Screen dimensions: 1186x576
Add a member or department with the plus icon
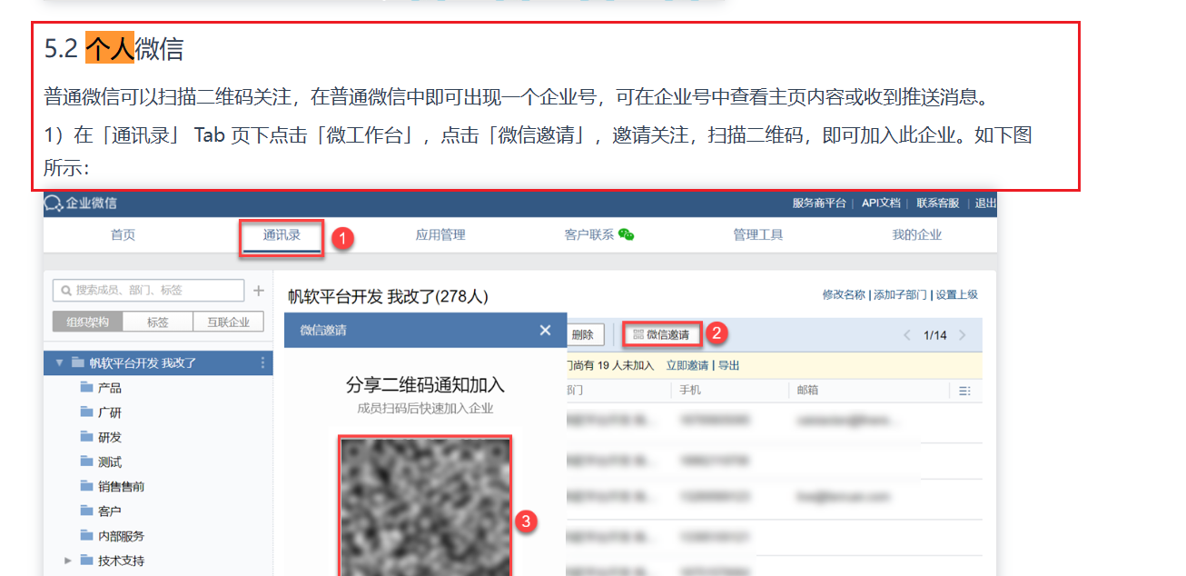258,291
